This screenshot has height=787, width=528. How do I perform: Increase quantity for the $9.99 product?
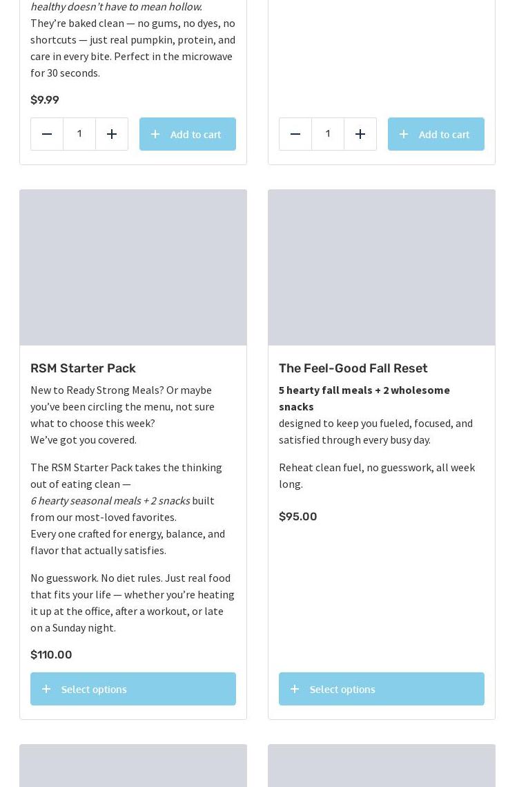[x=112, y=134]
